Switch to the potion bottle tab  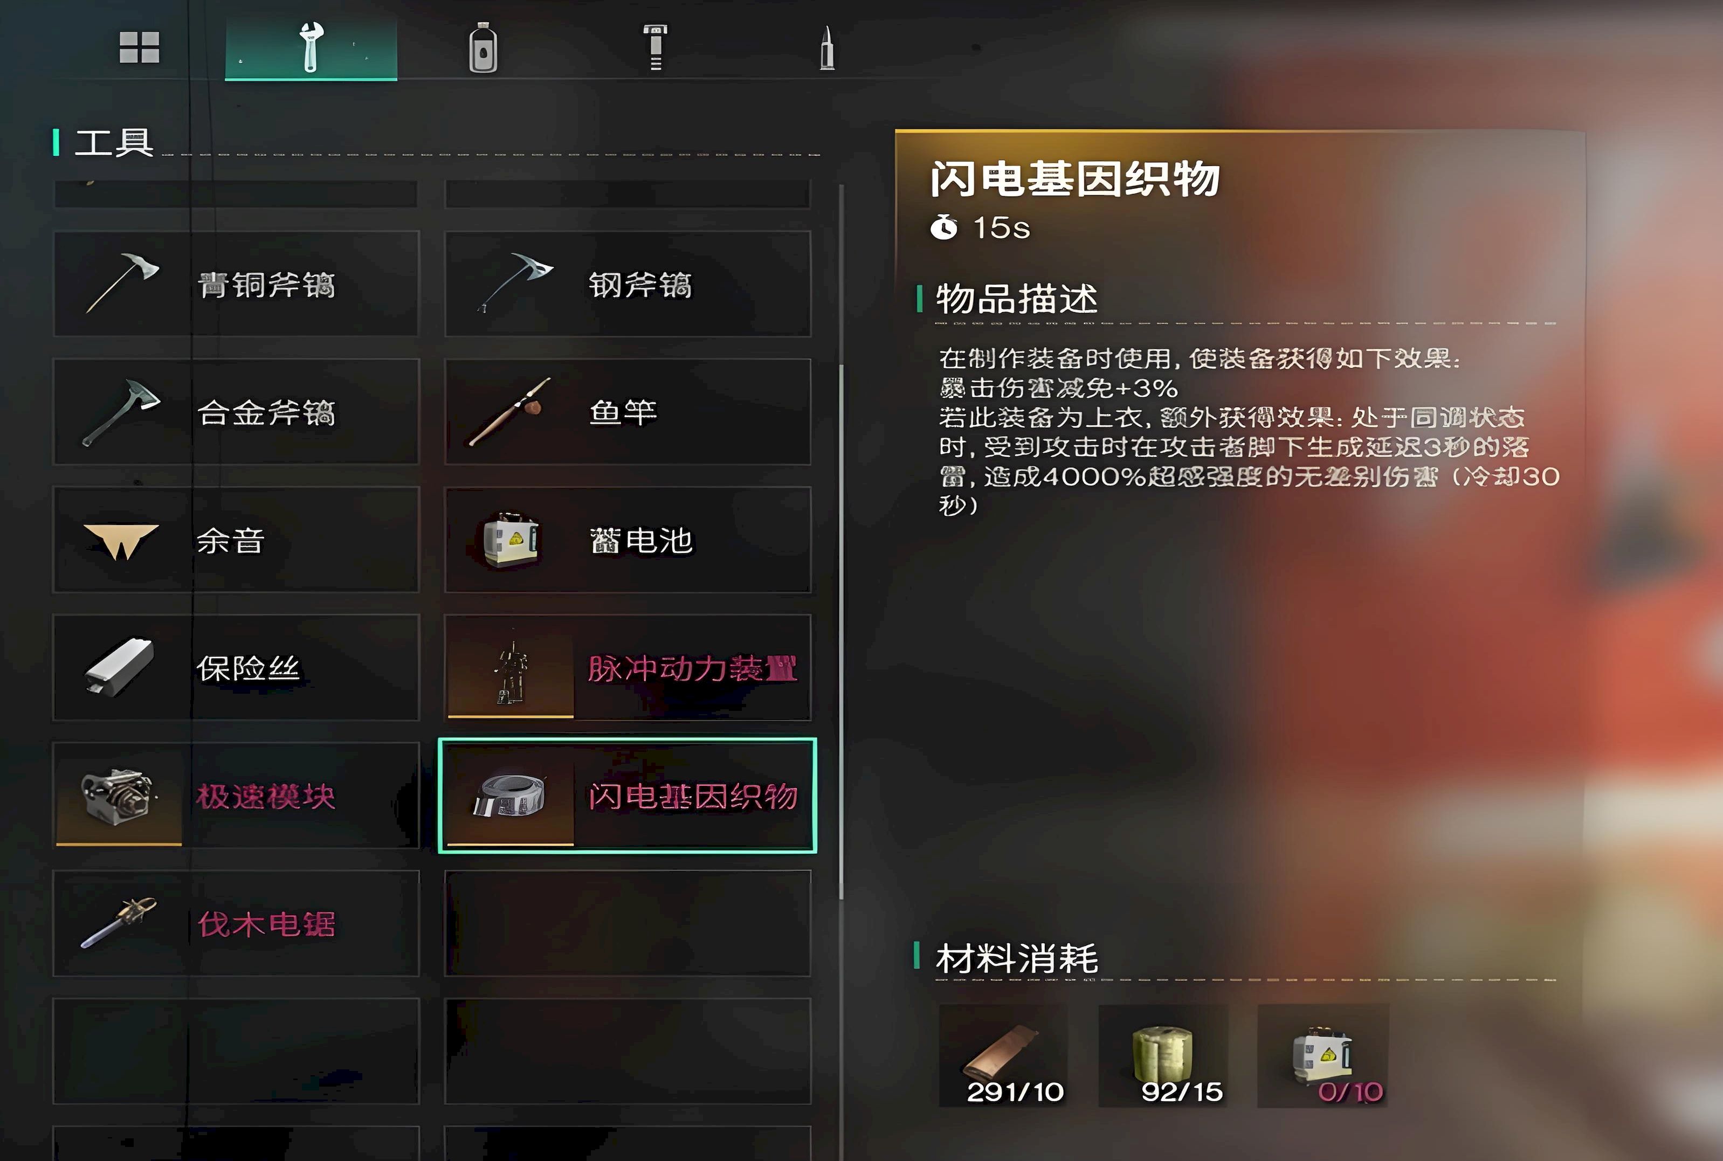(x=483, y=48)
